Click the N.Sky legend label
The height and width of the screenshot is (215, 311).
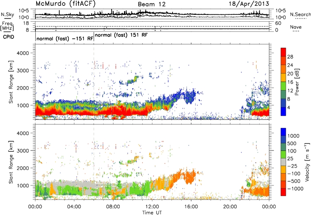coord(7,14)
